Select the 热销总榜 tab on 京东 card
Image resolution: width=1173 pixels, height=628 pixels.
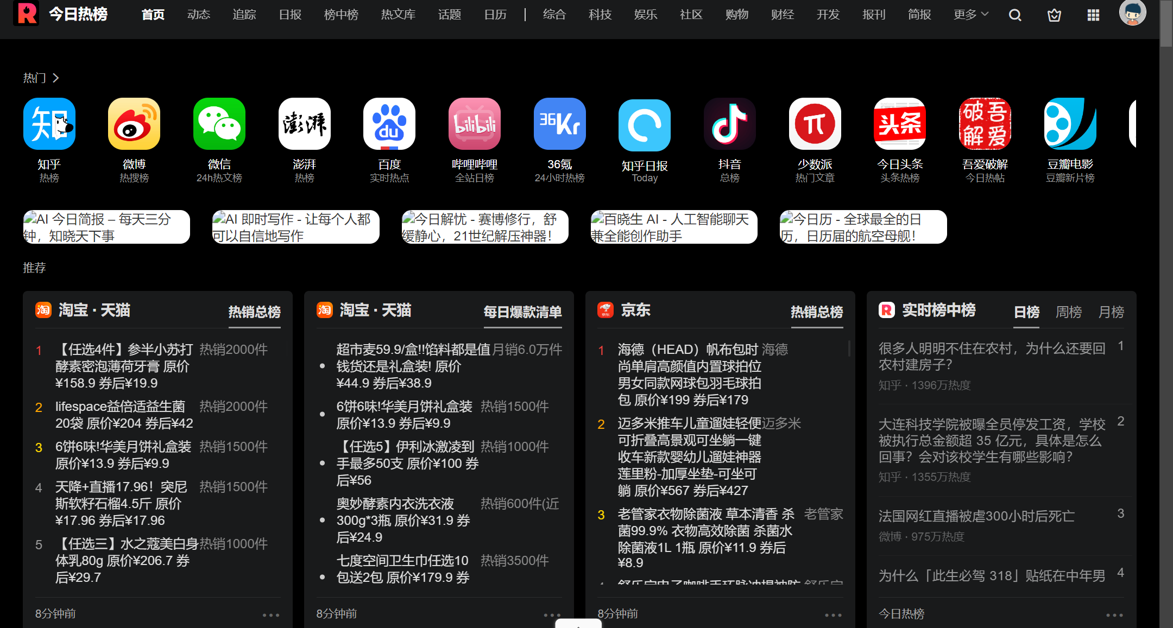[817, 312]
